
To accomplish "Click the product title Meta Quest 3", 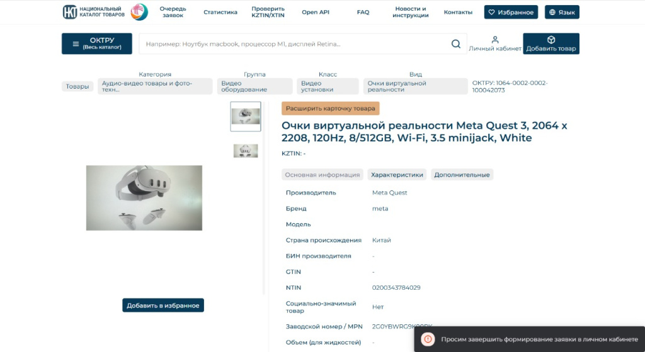I will click(424, 131).
